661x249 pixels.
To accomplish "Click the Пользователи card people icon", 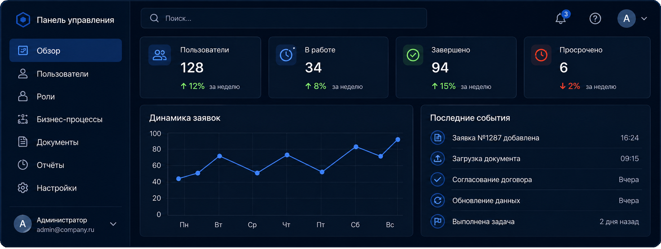I will click(160, 55).
